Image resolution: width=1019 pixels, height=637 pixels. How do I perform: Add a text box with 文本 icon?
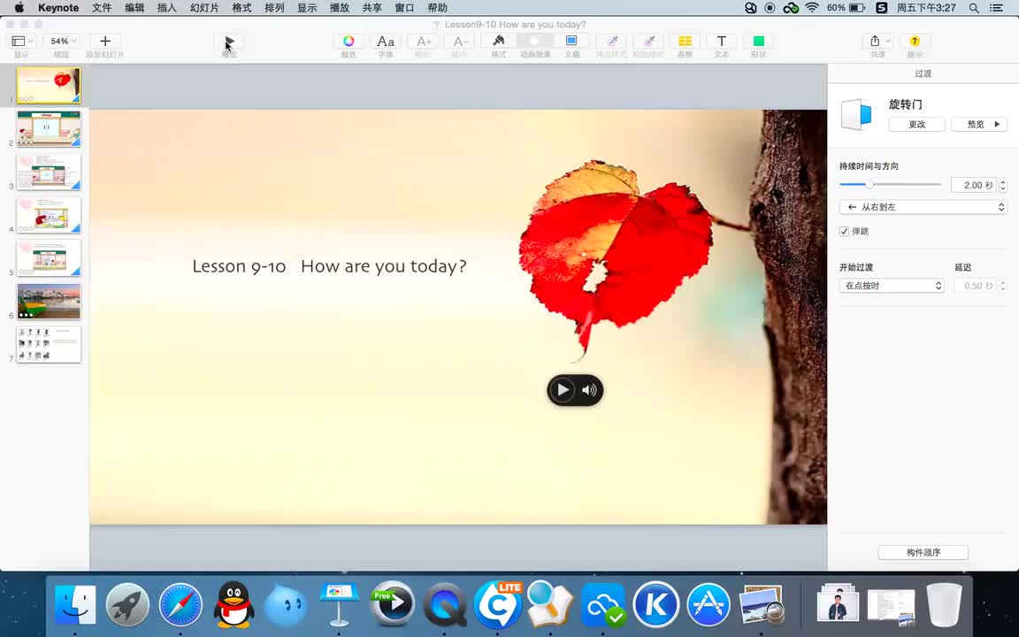coord(722,42)
